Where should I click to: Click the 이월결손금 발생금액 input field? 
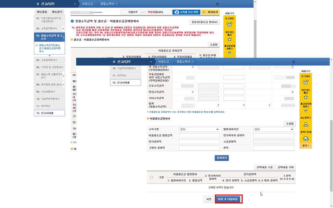(x=199, y=135)
